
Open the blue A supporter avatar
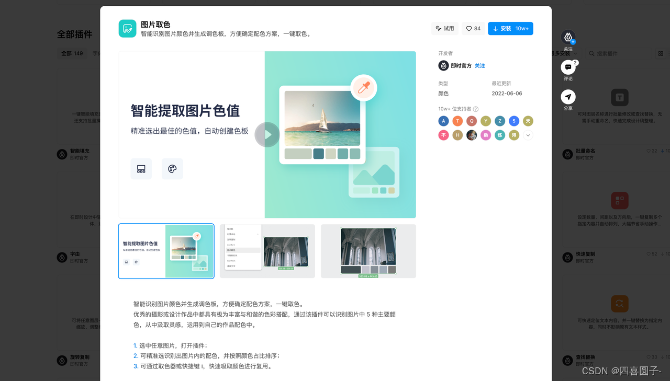443,121
